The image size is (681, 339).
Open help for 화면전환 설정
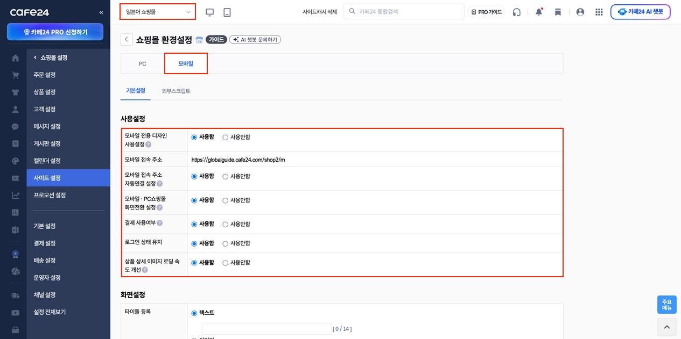[x=159, y=207]
